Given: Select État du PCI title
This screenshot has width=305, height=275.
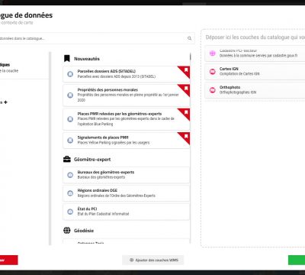Looking at the screenshot, I should click(87, 209).
